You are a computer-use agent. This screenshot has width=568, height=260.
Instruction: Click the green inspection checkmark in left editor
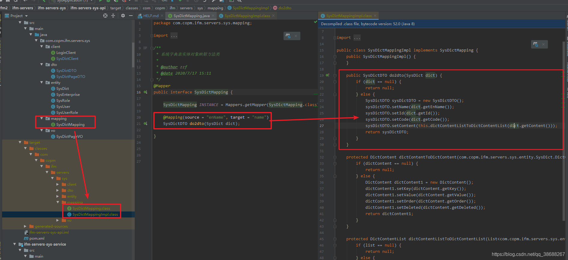coord(315,22)
